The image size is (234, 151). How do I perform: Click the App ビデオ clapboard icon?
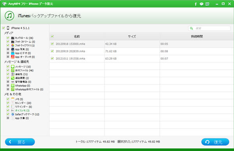13,53
